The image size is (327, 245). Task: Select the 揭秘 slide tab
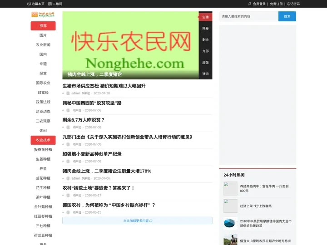(x=205, y=28)
